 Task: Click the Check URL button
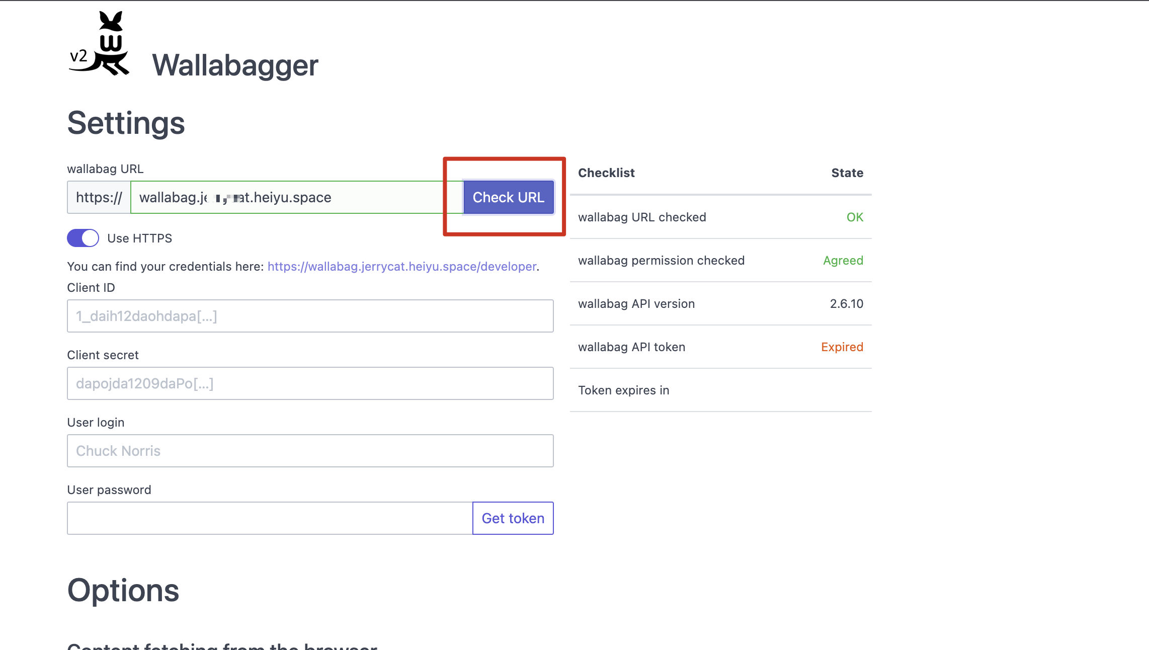[508, 197]
